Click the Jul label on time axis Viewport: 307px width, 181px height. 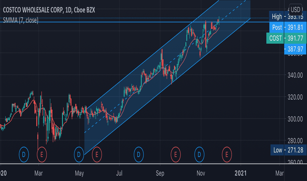[119, 173]
